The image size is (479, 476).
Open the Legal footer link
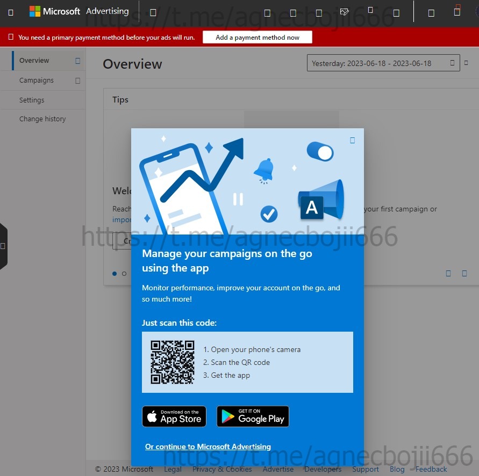coord(173,469)
